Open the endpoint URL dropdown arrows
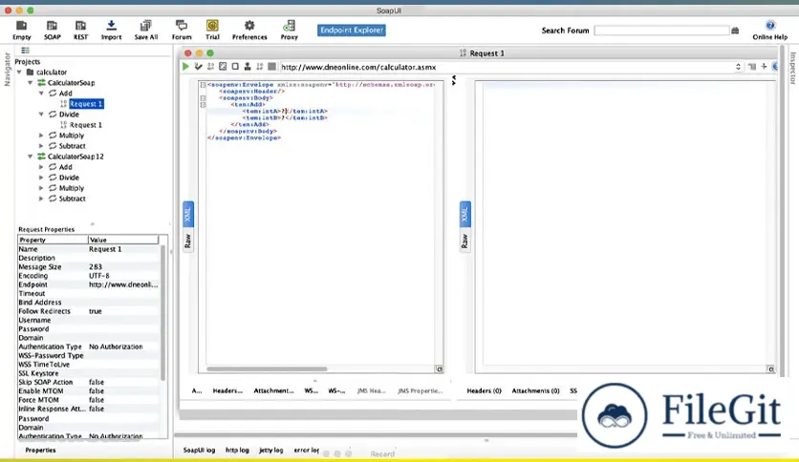The width and height of the screenshot is (799, 462). (738, 67)
